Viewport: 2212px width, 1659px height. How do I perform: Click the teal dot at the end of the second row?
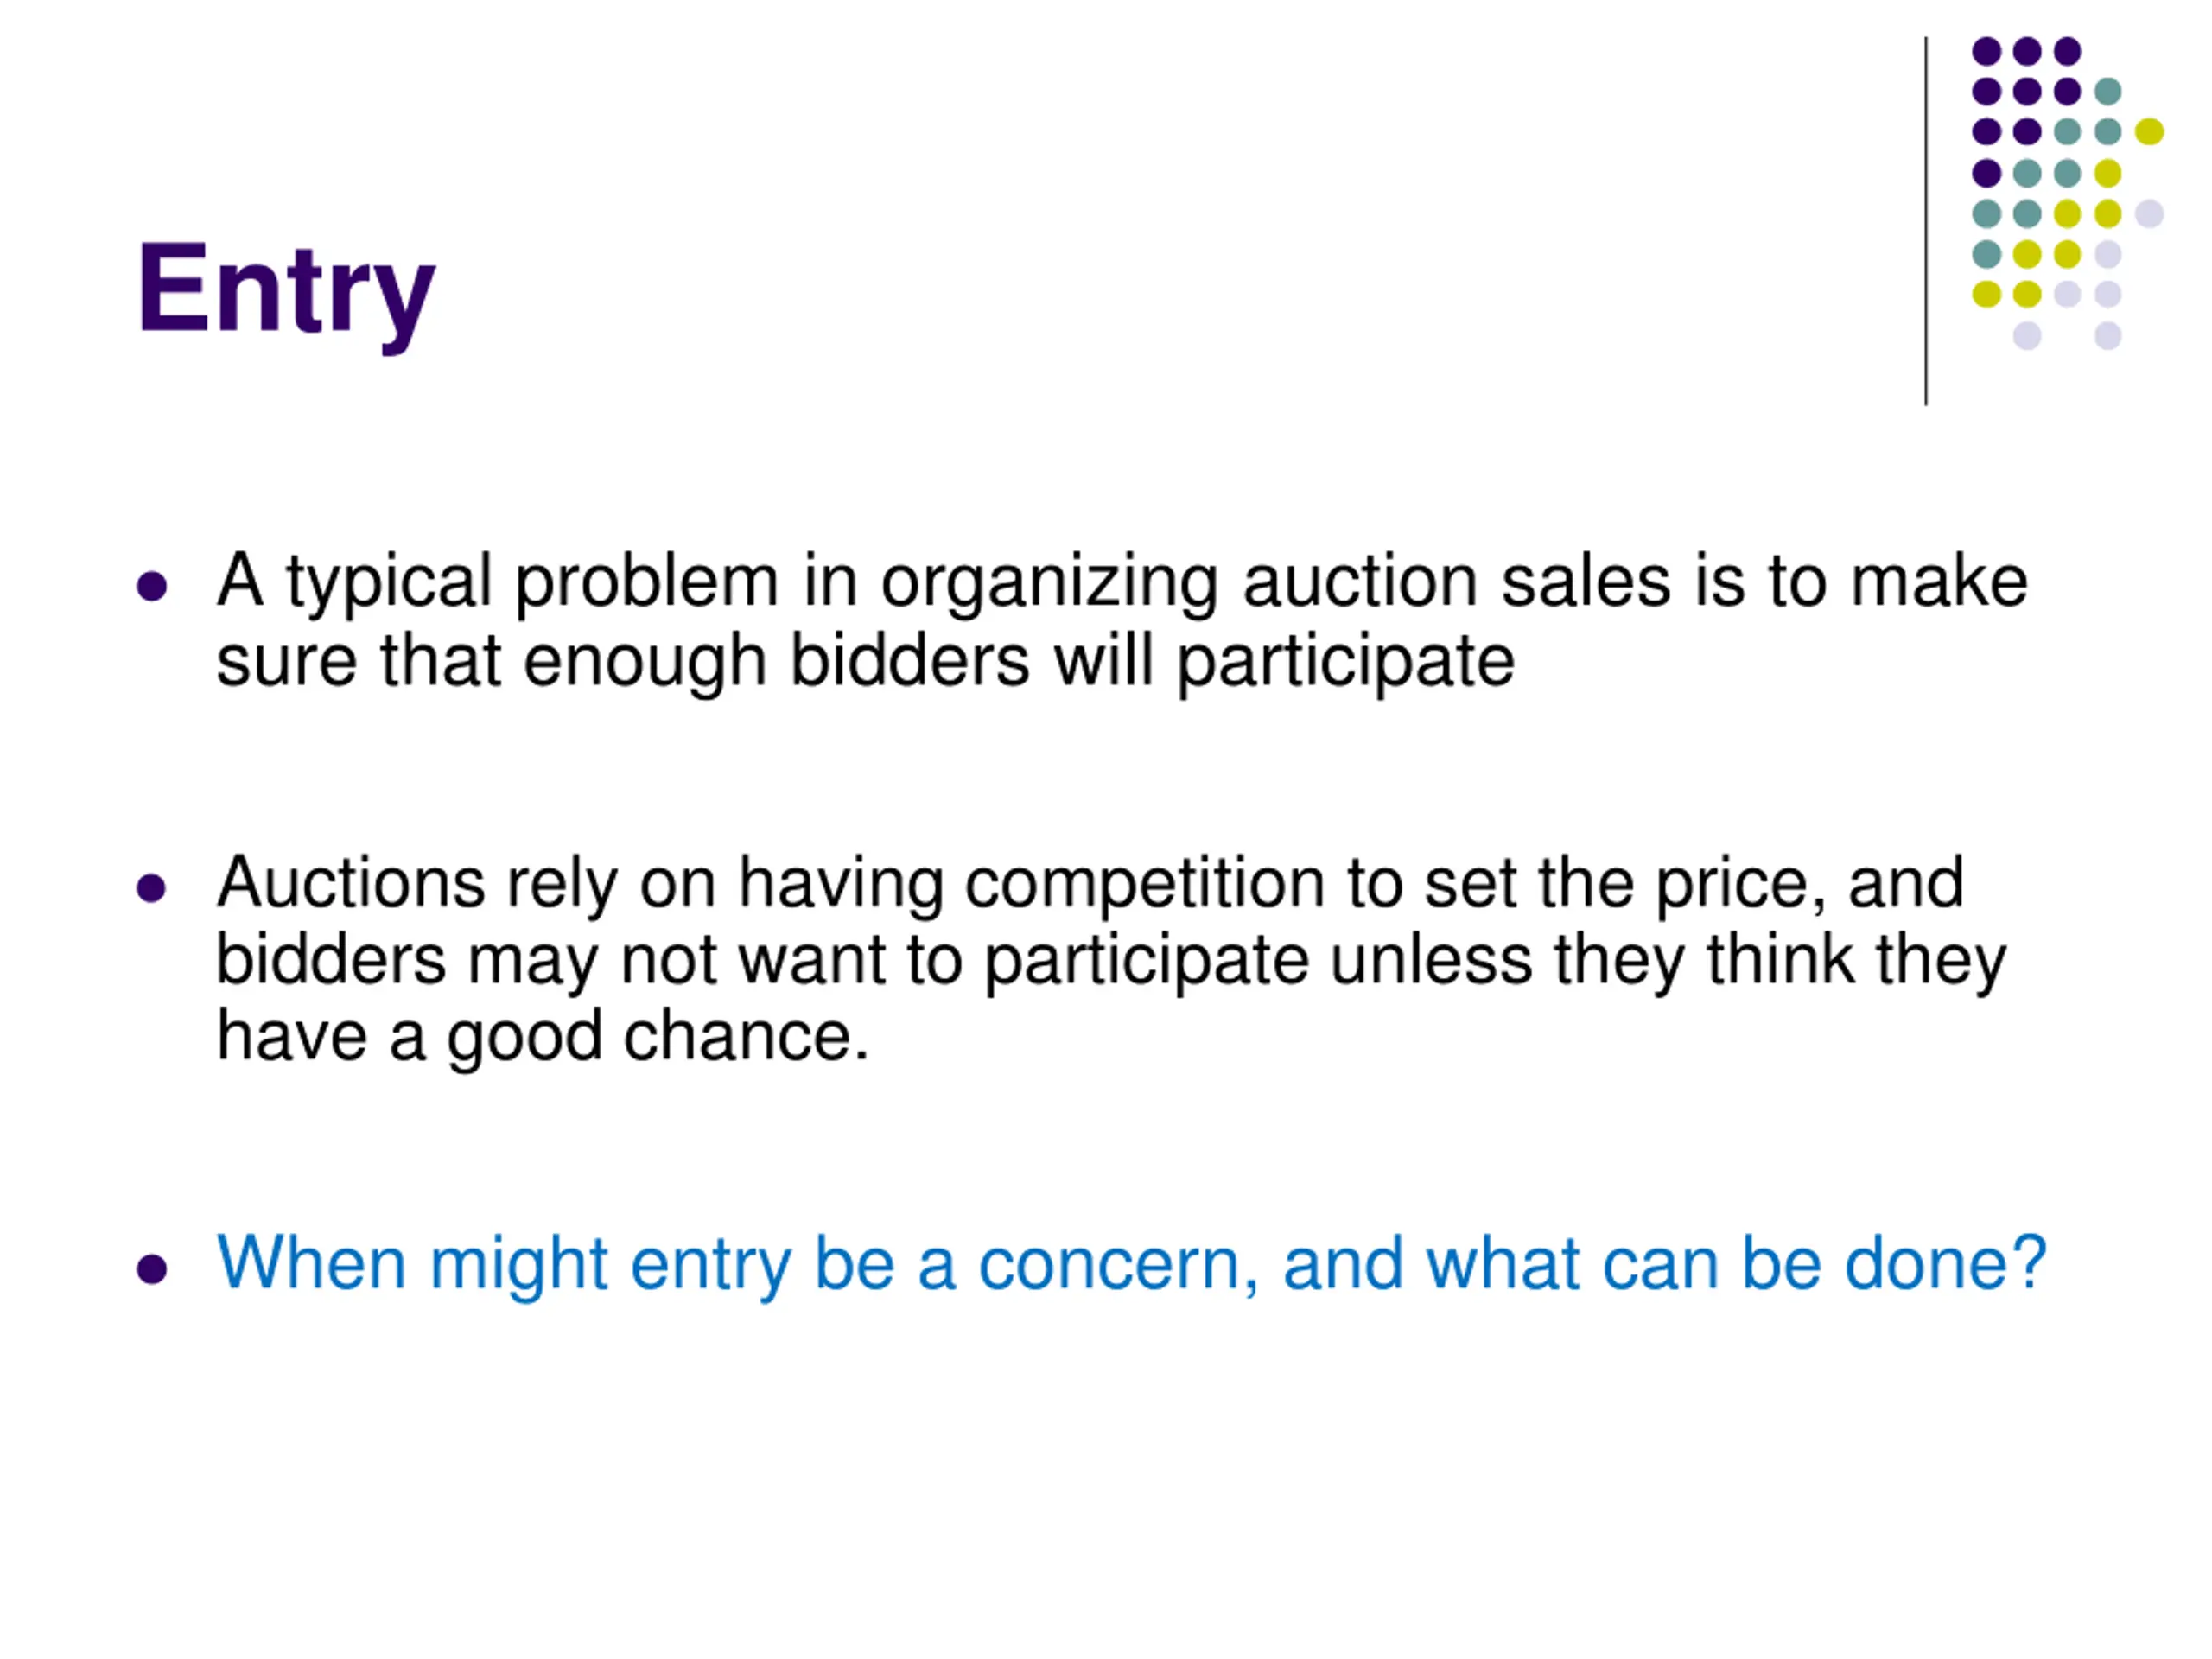point(2108,92)
